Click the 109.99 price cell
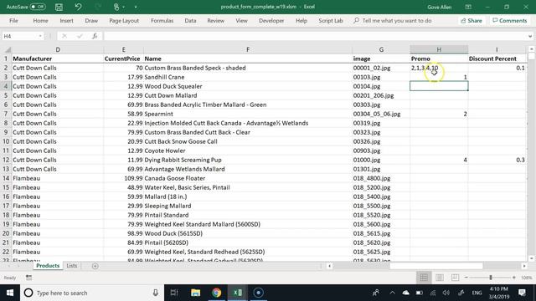Screen dimensions: 536x301 point(123,178)
